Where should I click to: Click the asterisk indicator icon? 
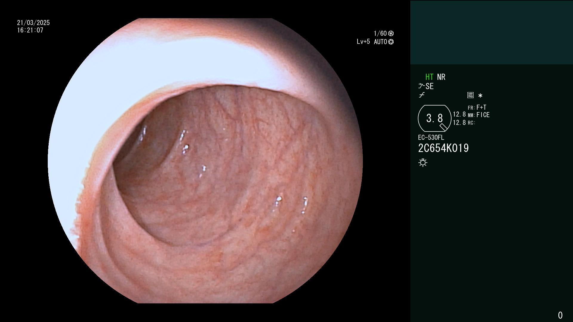[480, 96]
